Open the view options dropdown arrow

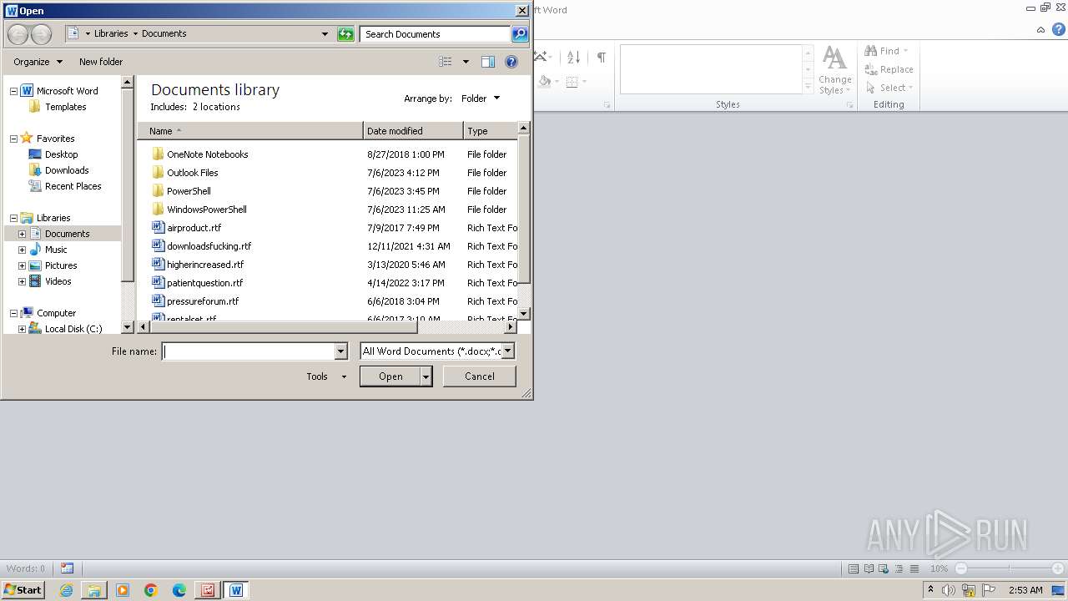(x=466, y=62)
